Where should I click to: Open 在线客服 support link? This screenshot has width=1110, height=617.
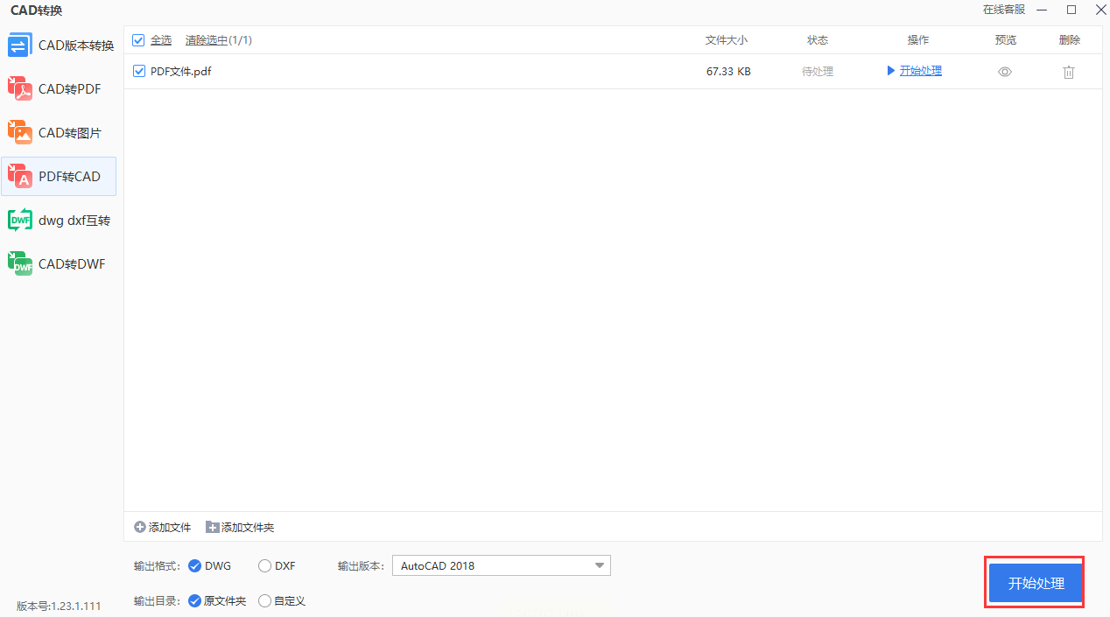(1004, 10)
